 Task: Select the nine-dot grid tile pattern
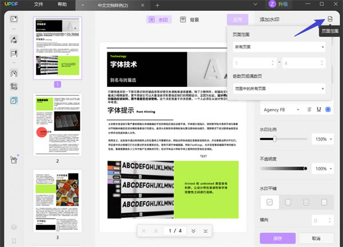[x=306, y=202]
